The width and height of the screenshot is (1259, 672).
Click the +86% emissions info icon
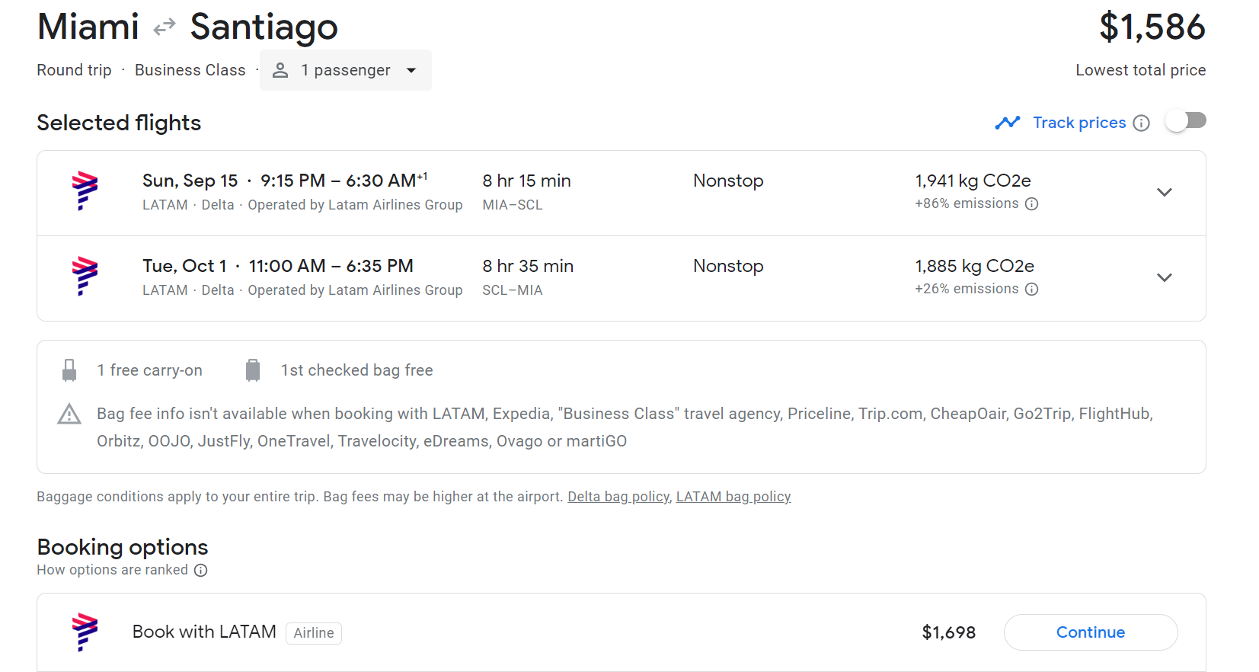tap(1031, 204)
